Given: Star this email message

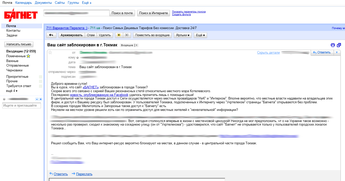Looking at the screenshot, I should click(x=50, y=53).
